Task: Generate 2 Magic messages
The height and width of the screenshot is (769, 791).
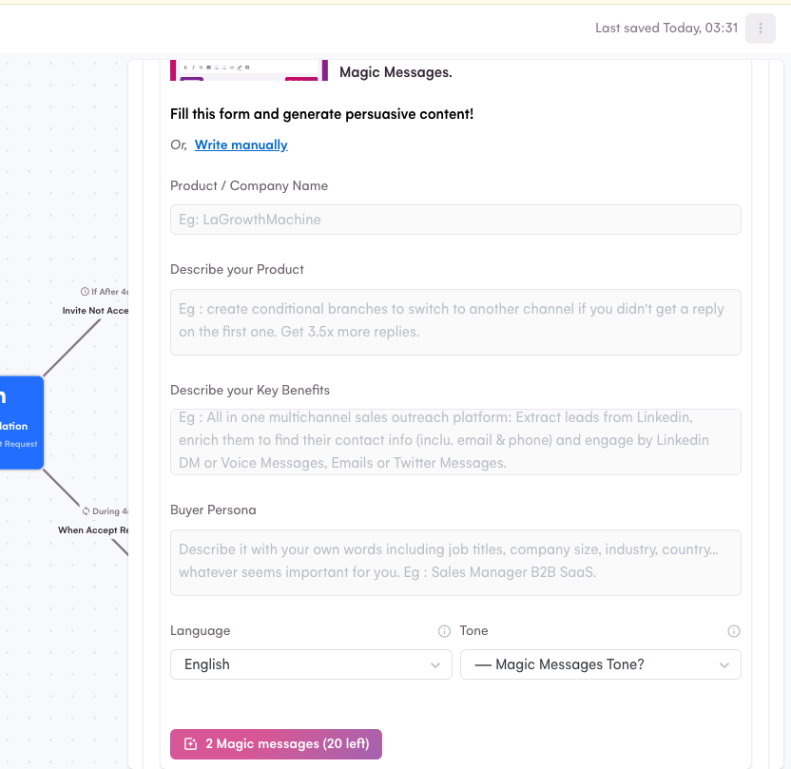Action: [276, 743]
